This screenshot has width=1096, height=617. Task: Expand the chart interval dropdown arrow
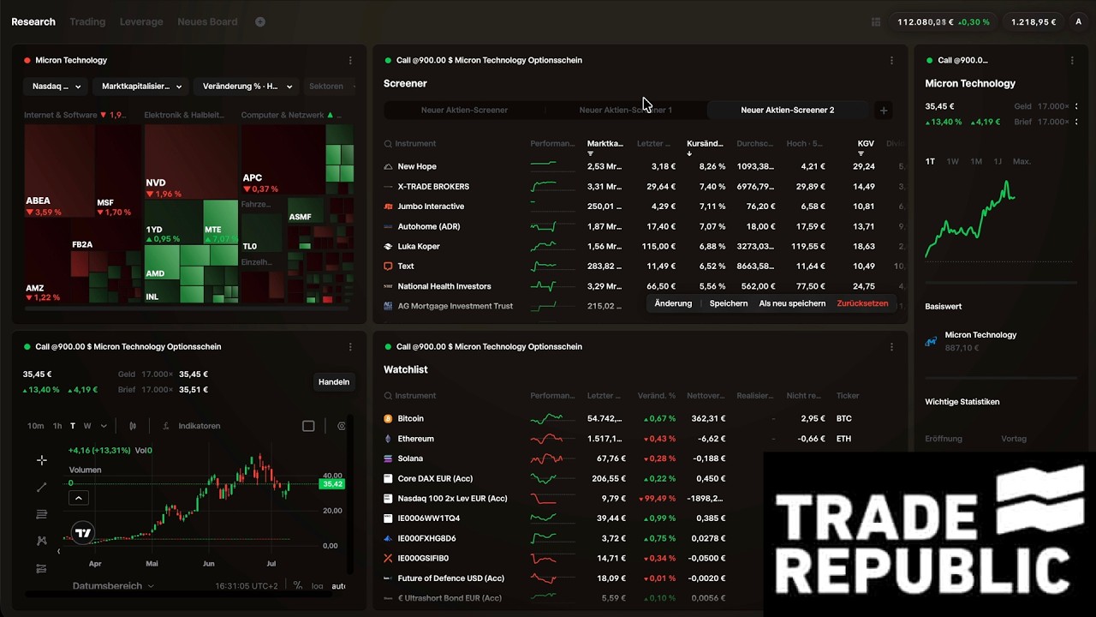[104, 426]
